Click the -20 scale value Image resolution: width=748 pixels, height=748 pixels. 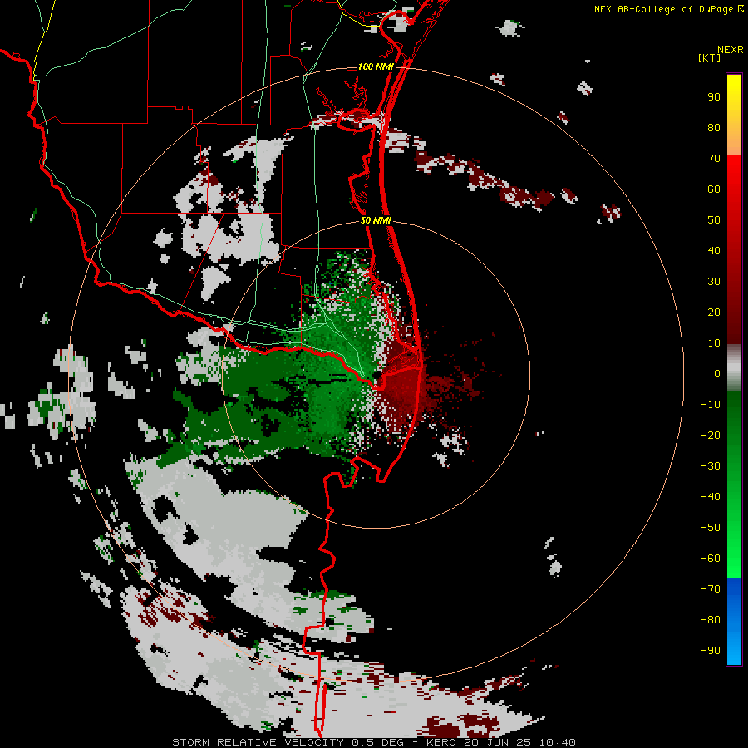tap(711, 435)
